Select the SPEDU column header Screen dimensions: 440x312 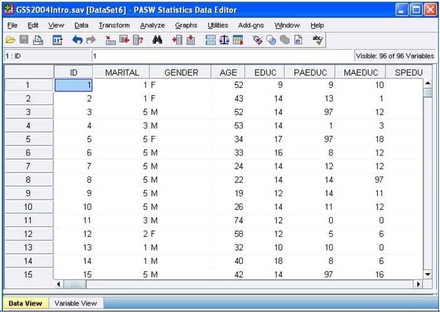tap(409, 72)
